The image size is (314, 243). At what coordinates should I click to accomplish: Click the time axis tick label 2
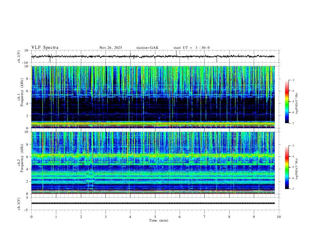point(81,217)
